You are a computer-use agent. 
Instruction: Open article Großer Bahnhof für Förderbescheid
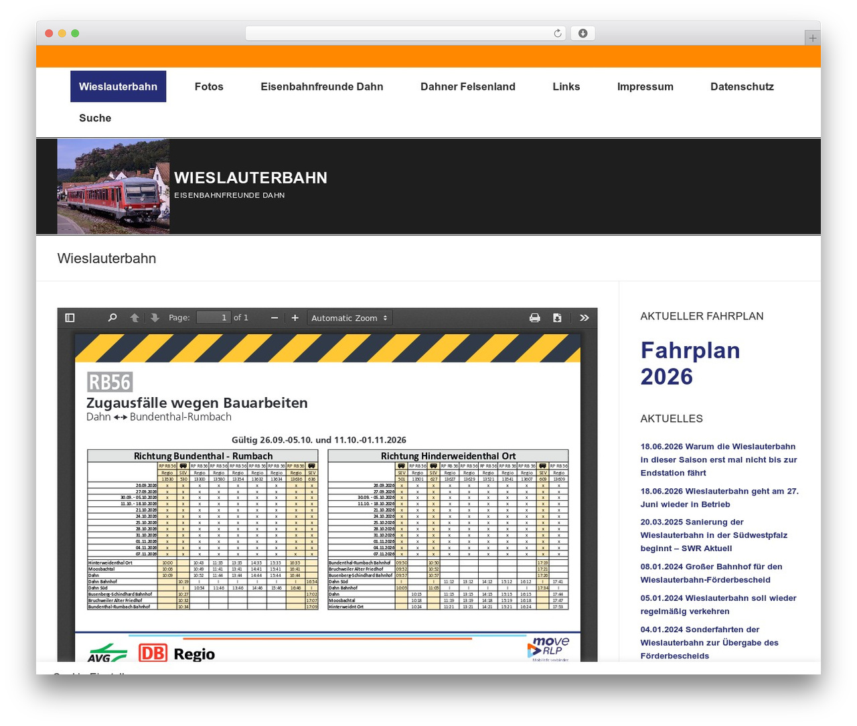(x=711, y=573)
